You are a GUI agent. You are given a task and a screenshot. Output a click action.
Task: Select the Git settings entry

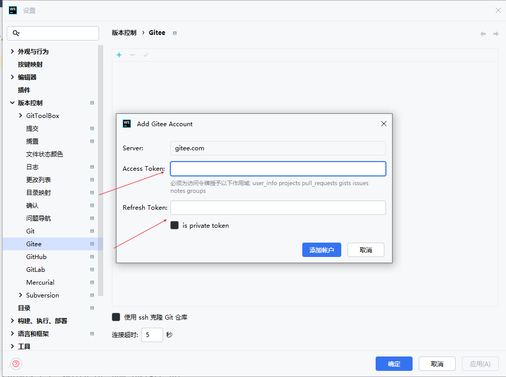[x=30, y=231]
